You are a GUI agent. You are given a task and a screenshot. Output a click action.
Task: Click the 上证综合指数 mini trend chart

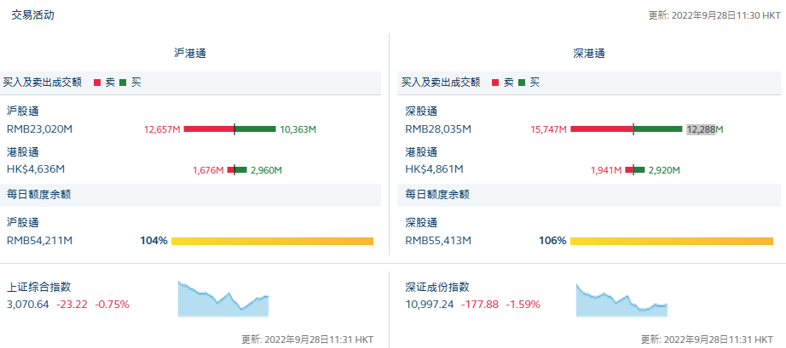(x=223, y=298)
